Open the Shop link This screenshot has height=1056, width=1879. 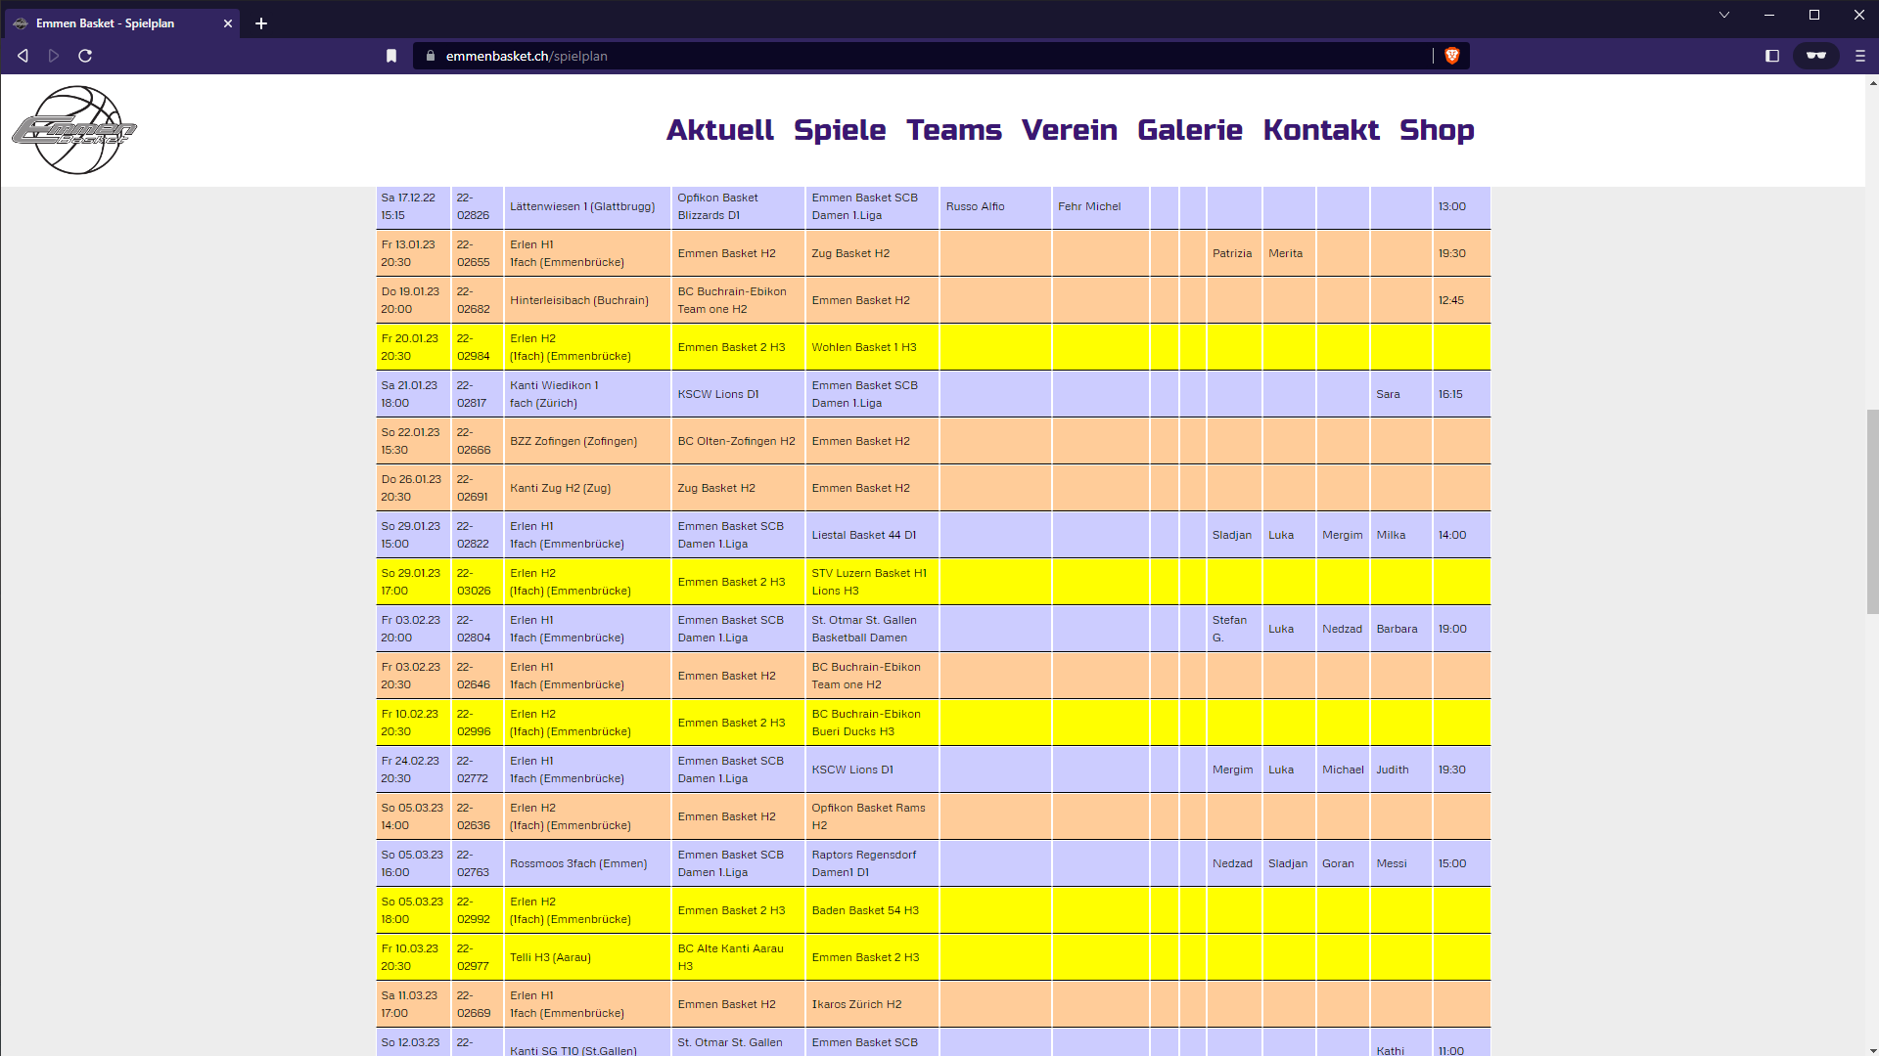tap(1436, 130)
